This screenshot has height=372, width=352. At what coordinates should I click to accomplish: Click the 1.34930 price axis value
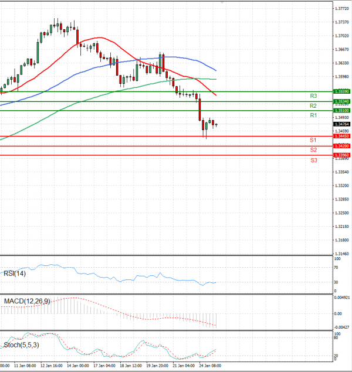(342, 117)
